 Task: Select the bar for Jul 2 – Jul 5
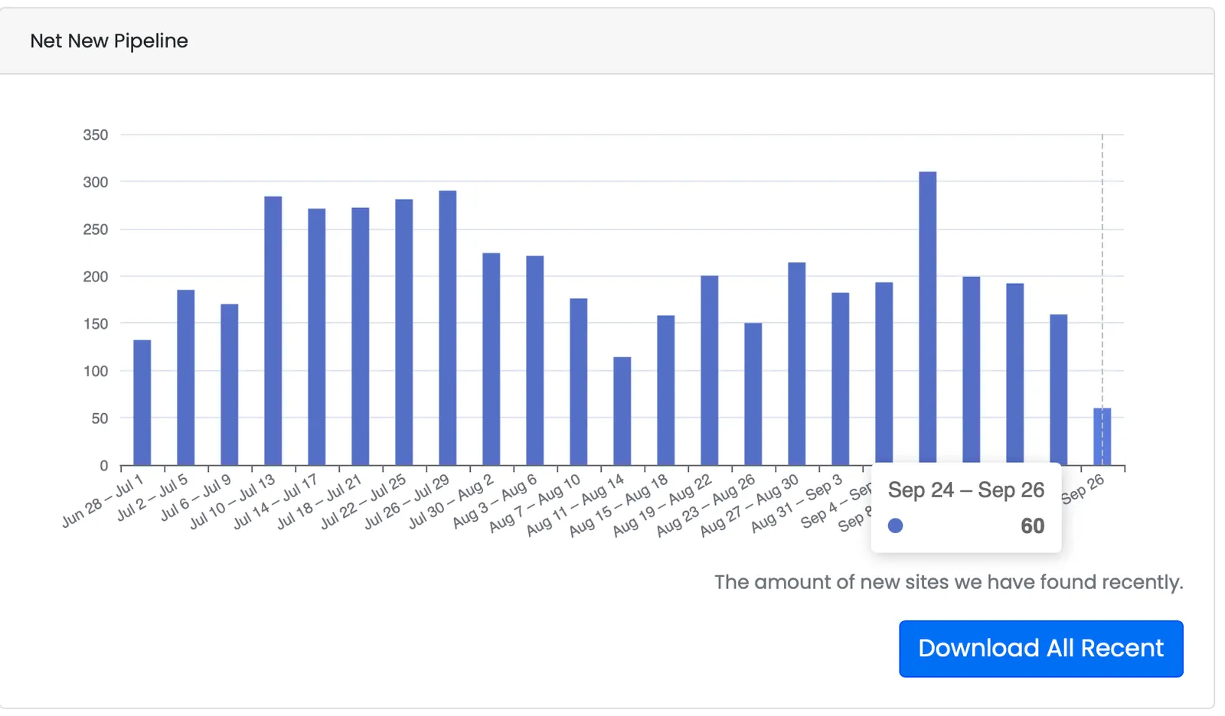[185, 377]
